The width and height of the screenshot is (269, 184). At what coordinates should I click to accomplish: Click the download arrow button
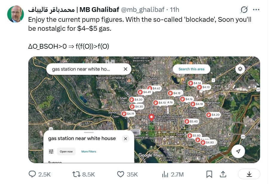point(249,174)
